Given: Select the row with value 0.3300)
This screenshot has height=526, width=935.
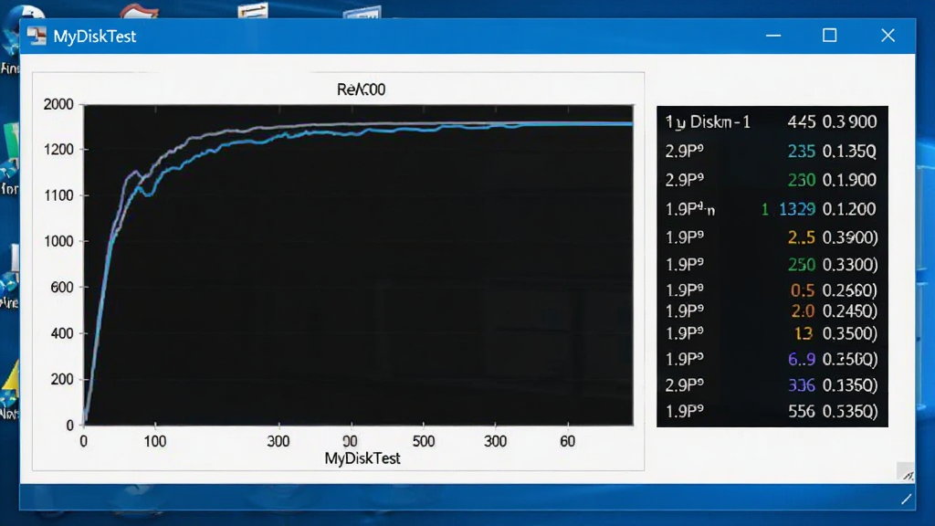Looking at the screenshot, I should (x=772, y=264).
